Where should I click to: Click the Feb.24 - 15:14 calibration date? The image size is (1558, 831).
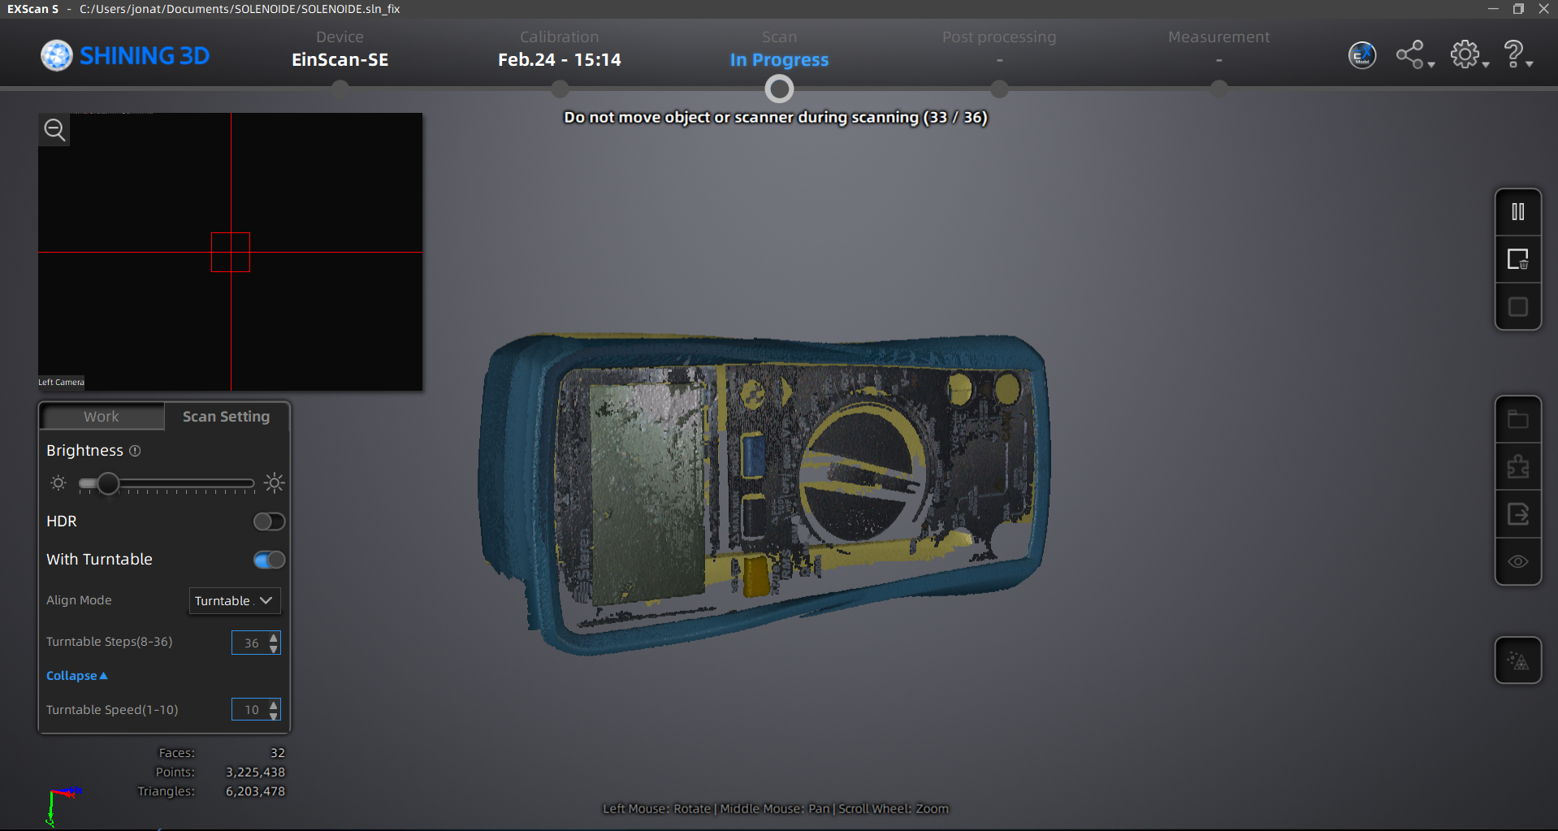coord(559,60)
